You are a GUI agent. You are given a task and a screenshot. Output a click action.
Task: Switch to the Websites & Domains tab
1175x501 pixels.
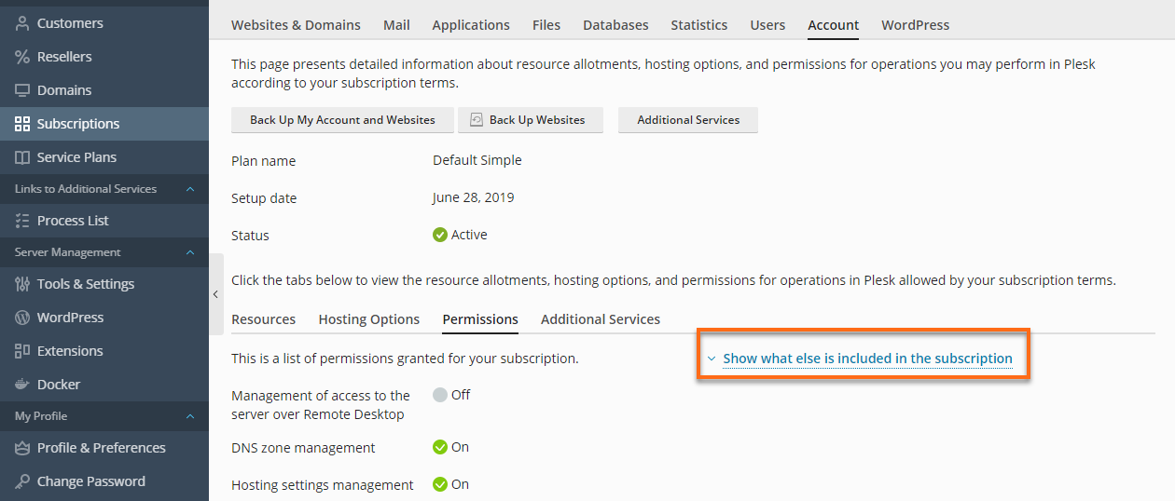click(296, 25)
